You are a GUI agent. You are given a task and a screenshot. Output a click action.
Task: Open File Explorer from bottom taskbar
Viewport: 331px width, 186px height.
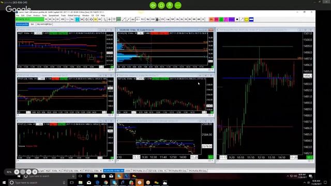pyautogui.click(x=81, y=182)
